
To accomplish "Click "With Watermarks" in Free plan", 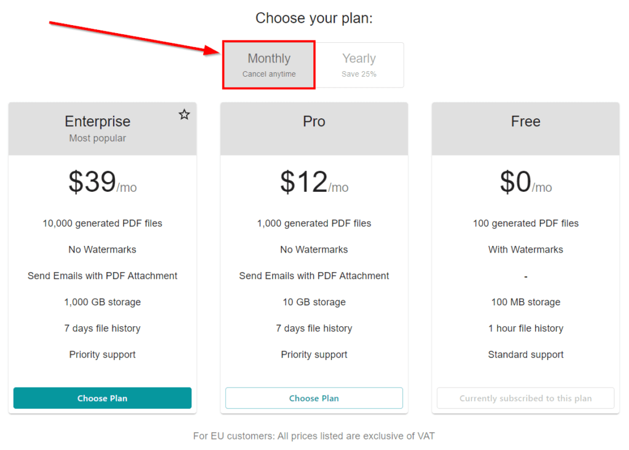I will [525, 250].
